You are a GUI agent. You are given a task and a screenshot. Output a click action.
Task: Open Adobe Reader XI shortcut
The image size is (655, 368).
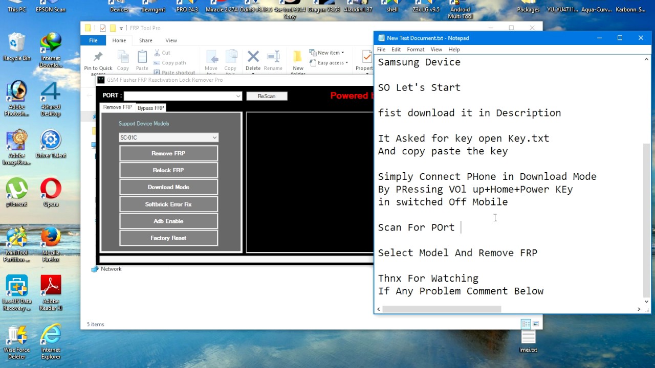coord(51,293)
